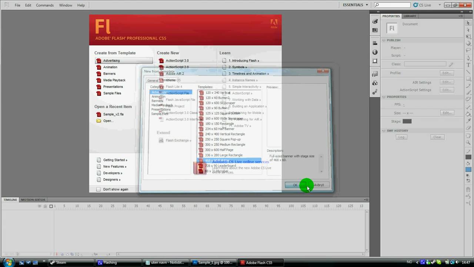
Task: Click Edit button for AIR Settings
Action: click(x=447, y=82)
